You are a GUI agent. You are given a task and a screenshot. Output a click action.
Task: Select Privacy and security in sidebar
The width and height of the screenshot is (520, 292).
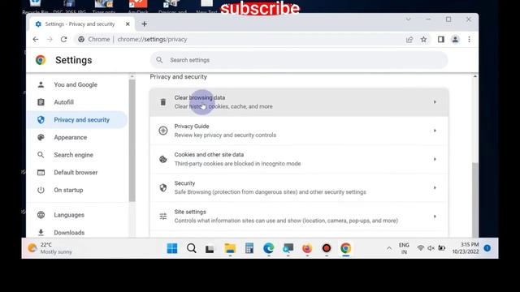(77, 120)
